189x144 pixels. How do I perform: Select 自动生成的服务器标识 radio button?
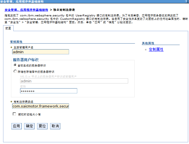tap(15, 65)
